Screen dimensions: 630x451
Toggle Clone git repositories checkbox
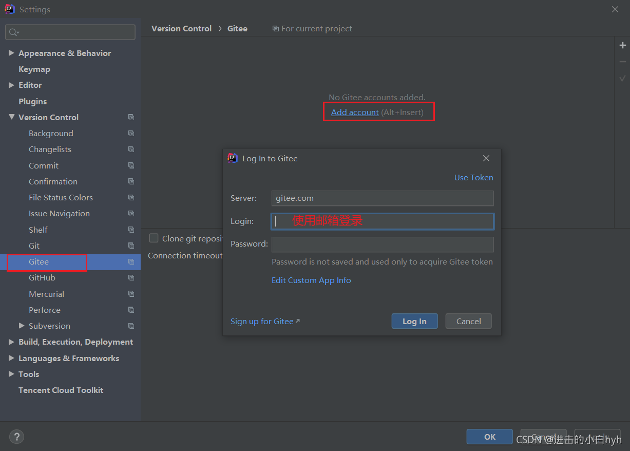click(154, 238)
